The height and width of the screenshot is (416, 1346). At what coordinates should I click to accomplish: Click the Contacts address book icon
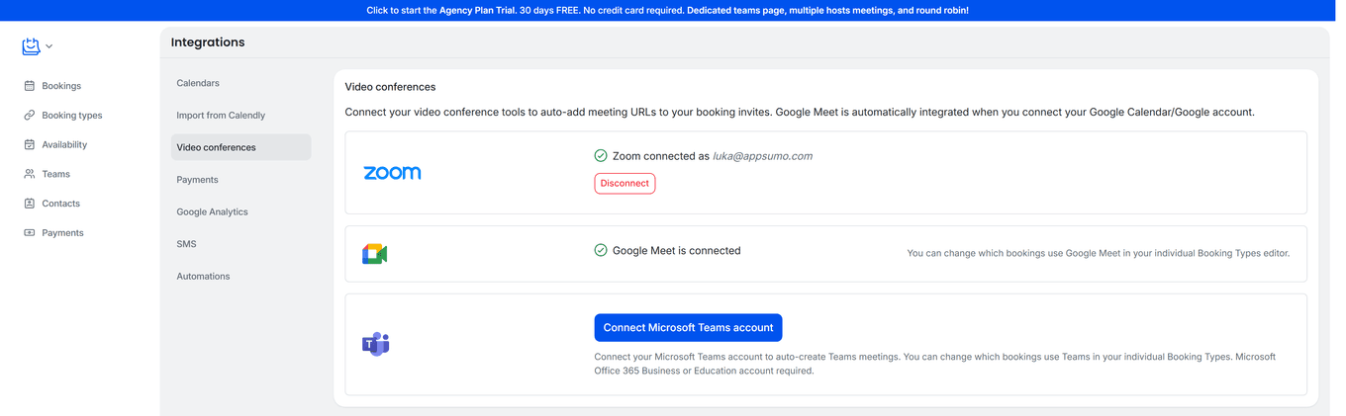pyautogui.click(x=30, y=204)
